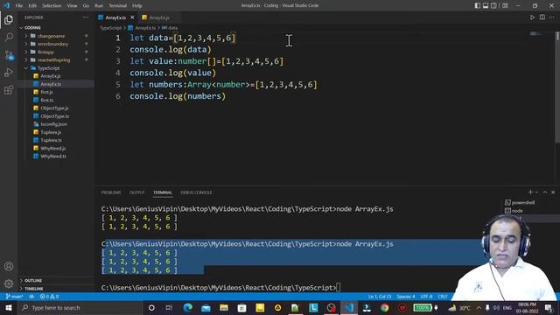Open File Explorer from taskbar
Screen dimensions: 560x315
point(224,307)
